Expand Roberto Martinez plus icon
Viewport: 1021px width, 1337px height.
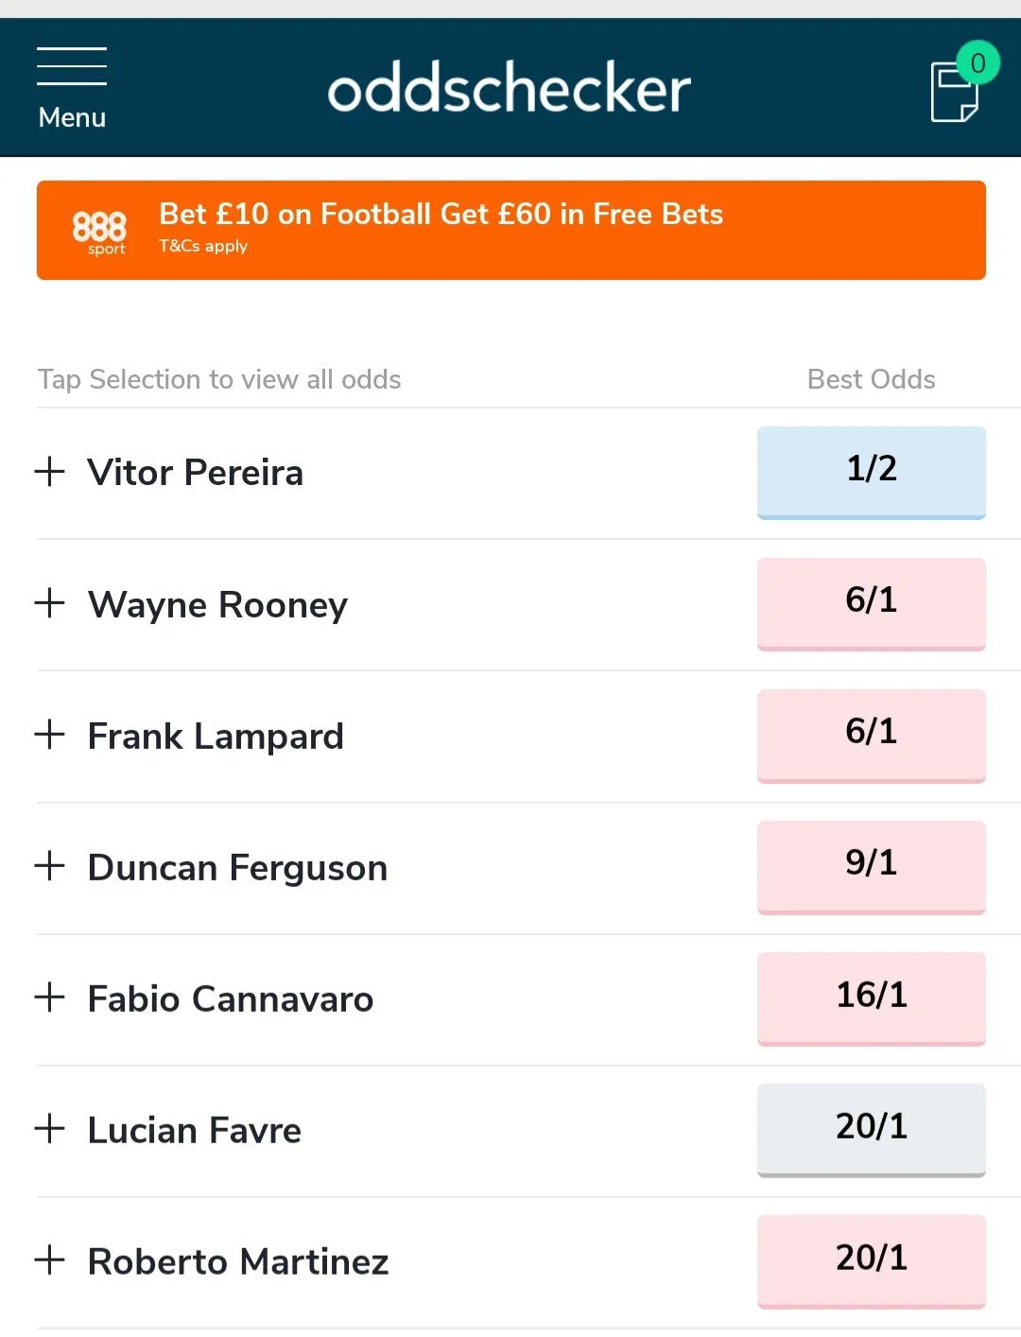[x=50, y=1259]
